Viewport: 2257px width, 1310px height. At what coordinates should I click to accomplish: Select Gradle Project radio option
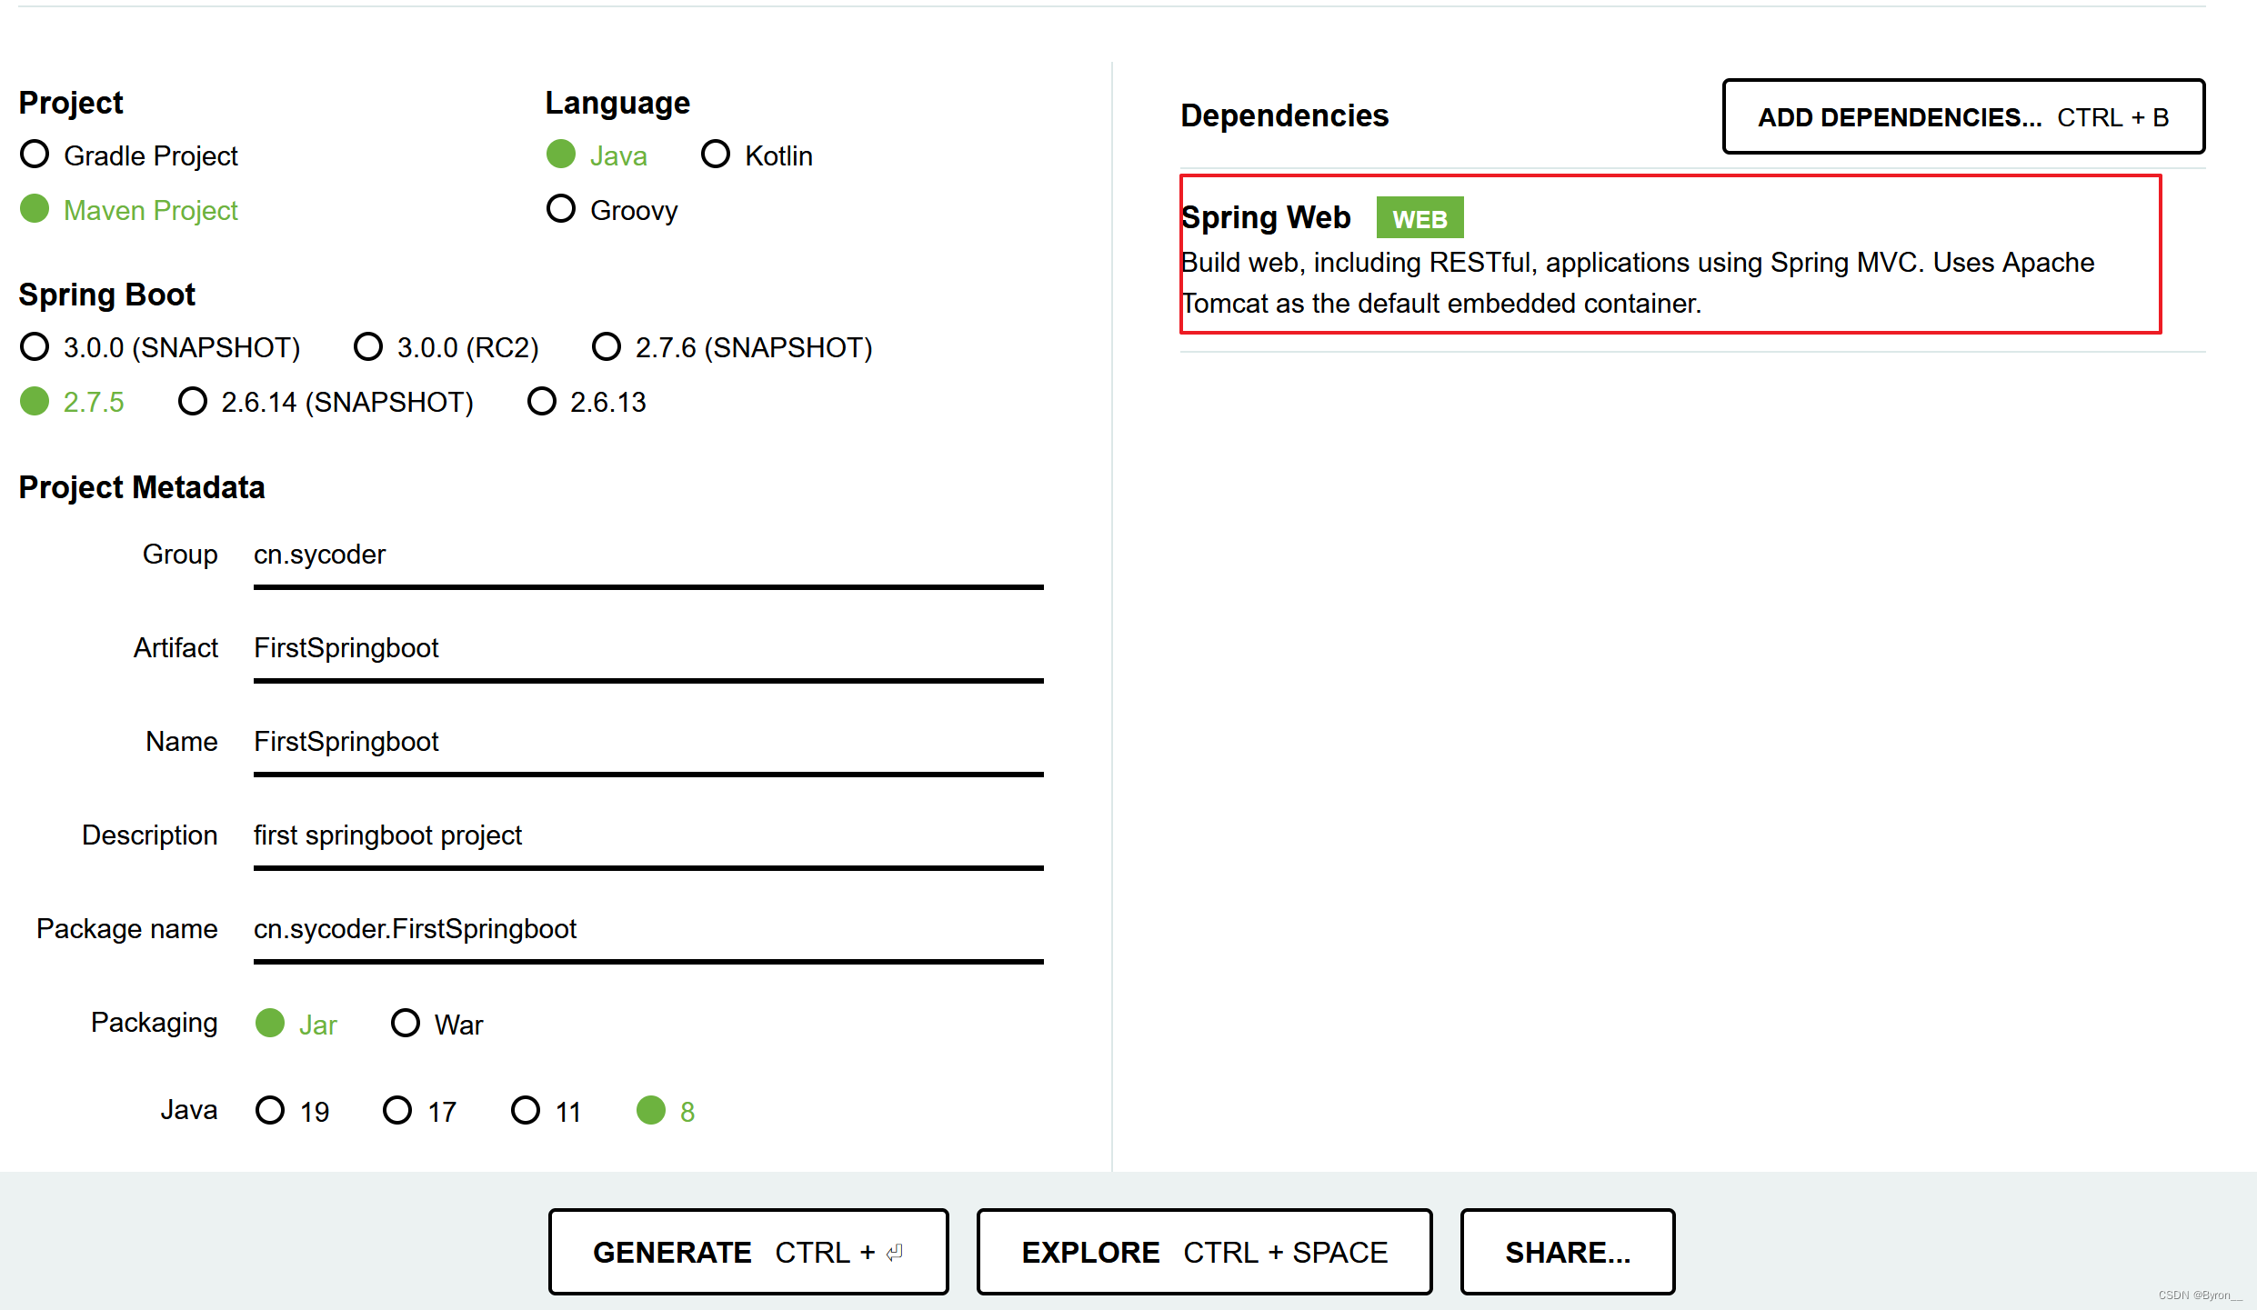128,155
